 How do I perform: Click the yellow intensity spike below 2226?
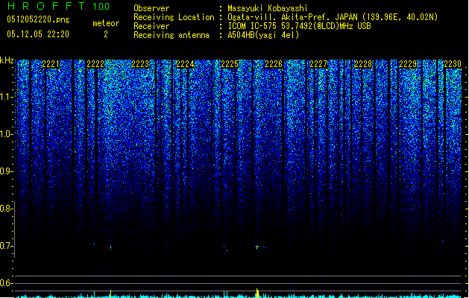(257, 293)
